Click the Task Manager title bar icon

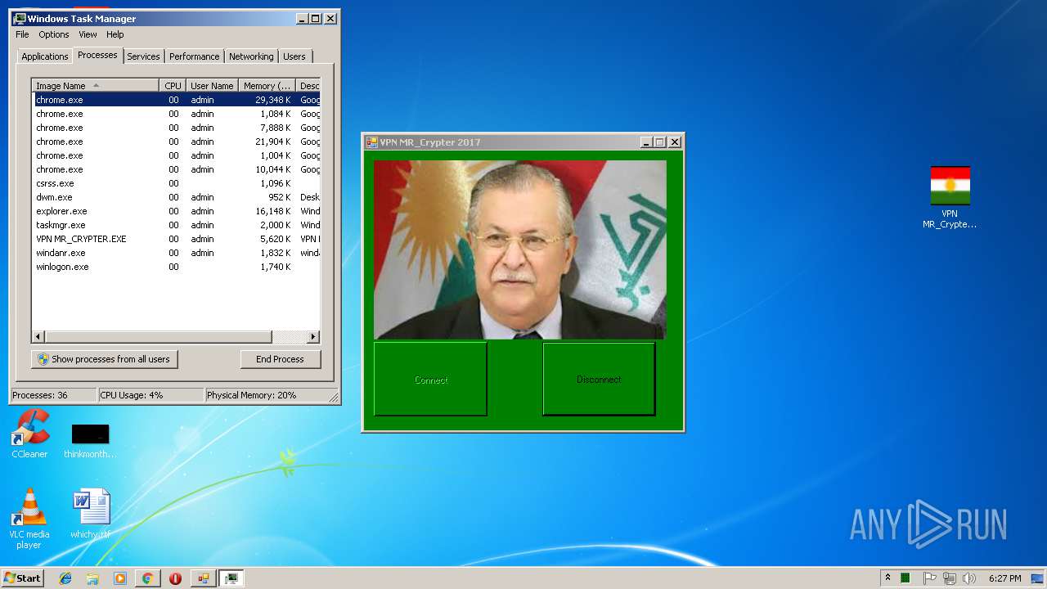coord(20,19)
